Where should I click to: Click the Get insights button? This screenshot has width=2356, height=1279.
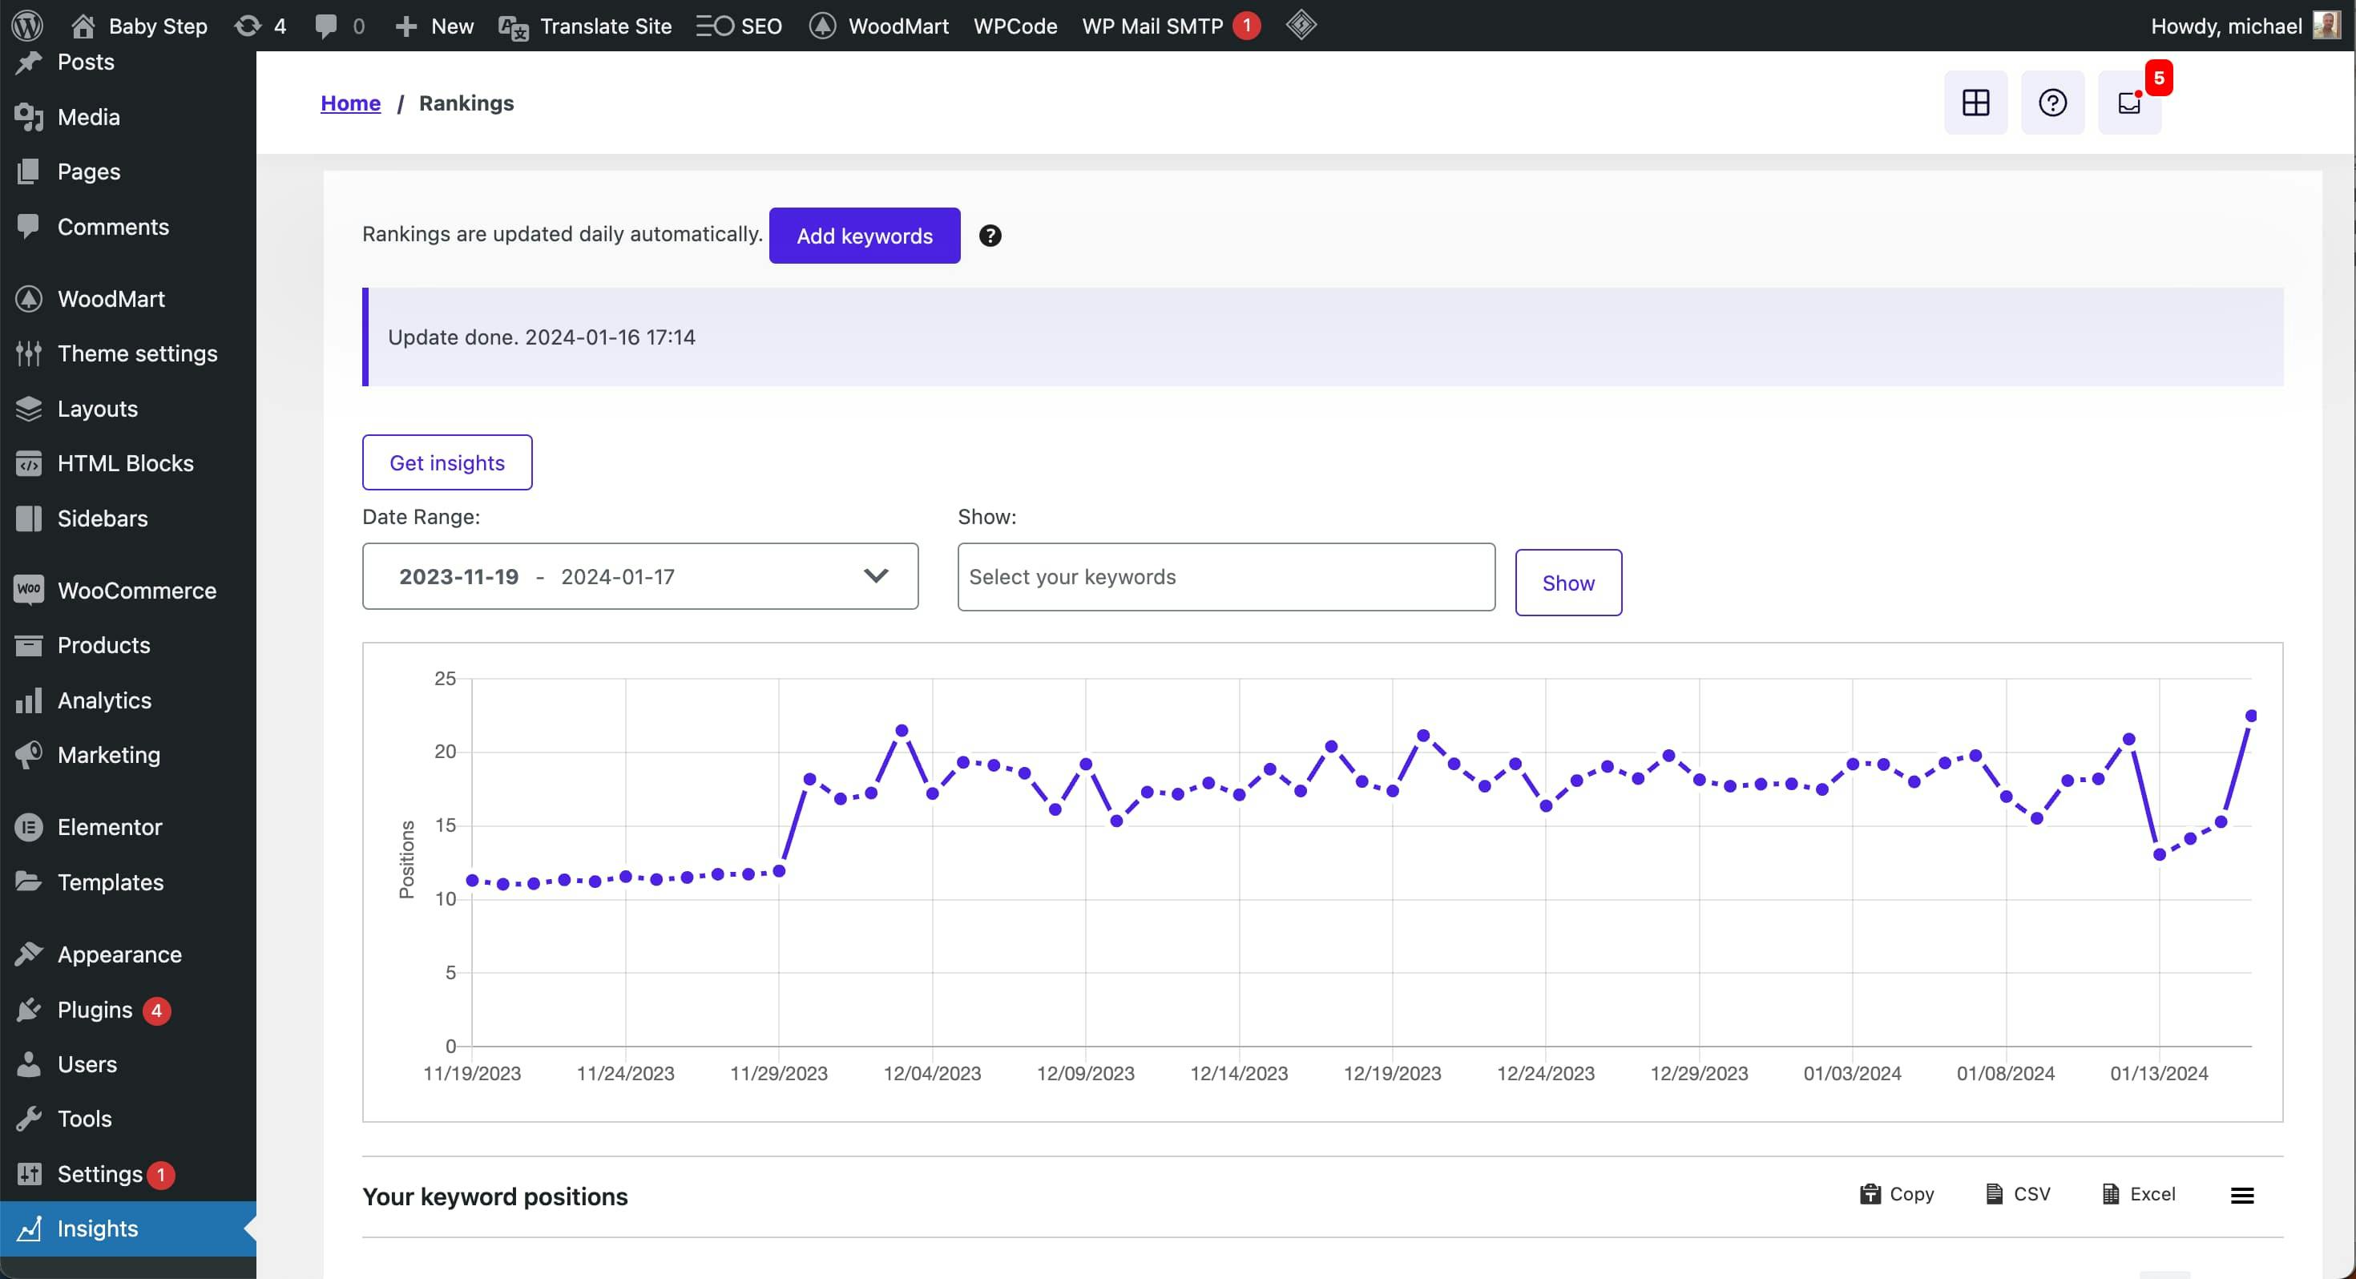click(x=446, y=462)
